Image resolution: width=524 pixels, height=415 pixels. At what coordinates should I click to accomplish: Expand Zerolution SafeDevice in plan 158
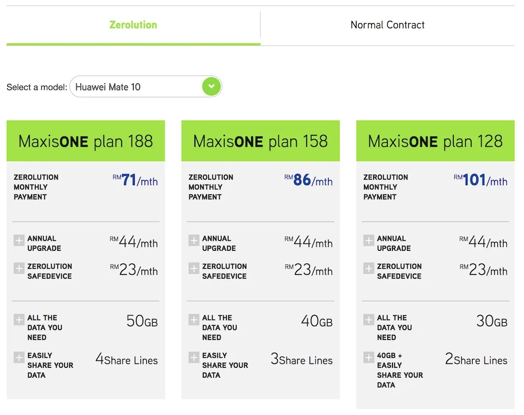click(194, 268)
